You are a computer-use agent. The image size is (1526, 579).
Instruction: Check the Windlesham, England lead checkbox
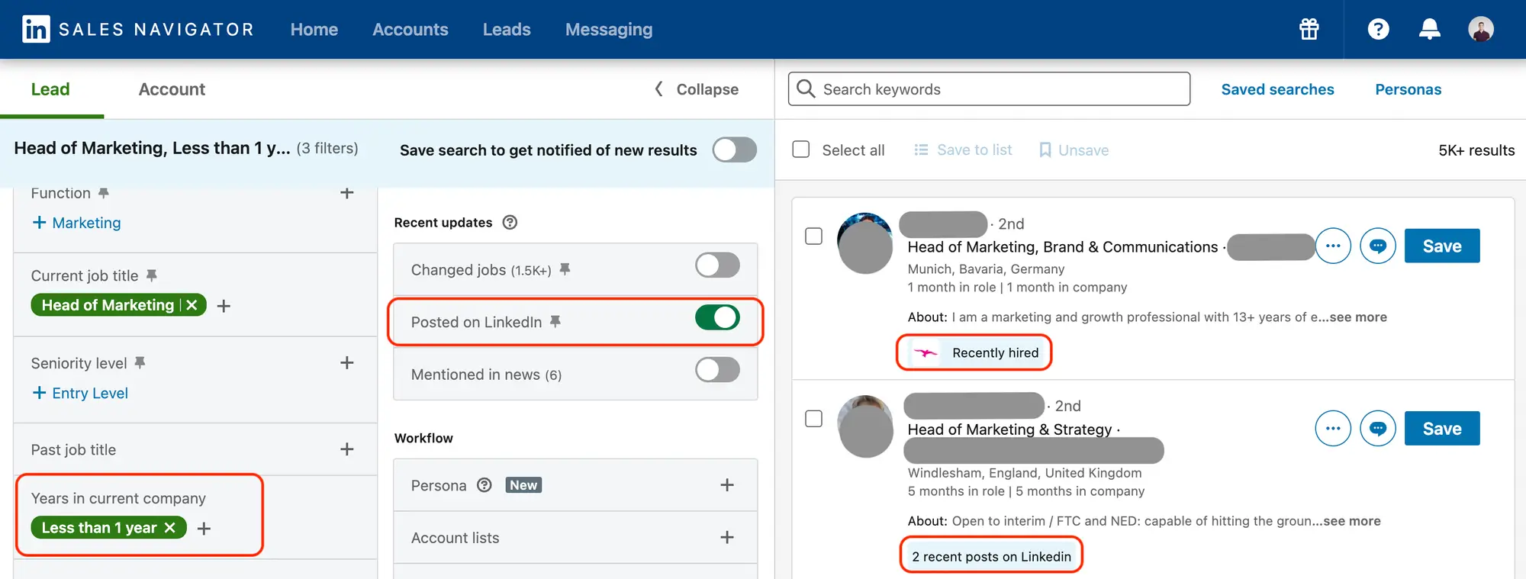(x=813, y=419)
